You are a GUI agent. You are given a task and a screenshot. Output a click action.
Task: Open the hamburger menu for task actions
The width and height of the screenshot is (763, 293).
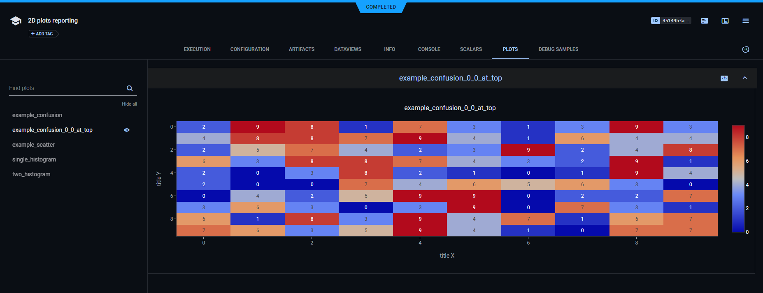click(746, 21)
